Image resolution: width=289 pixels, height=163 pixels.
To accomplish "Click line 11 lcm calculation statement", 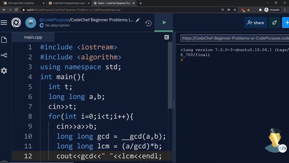I will 109,146.
